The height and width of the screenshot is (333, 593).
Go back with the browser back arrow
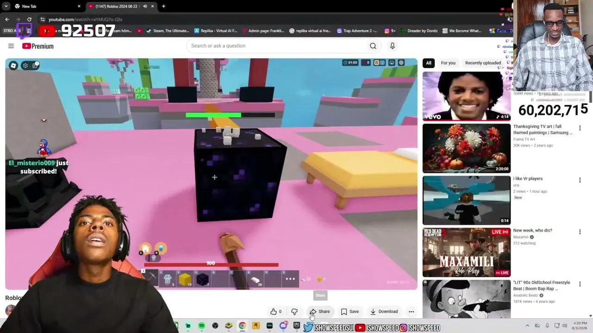[7, 19]
